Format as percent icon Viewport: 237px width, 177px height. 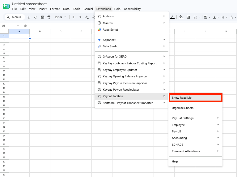[x=80, y=17]
